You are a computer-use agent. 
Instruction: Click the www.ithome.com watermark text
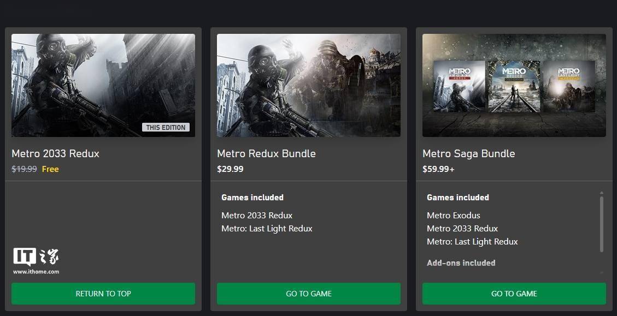[36, 272]
